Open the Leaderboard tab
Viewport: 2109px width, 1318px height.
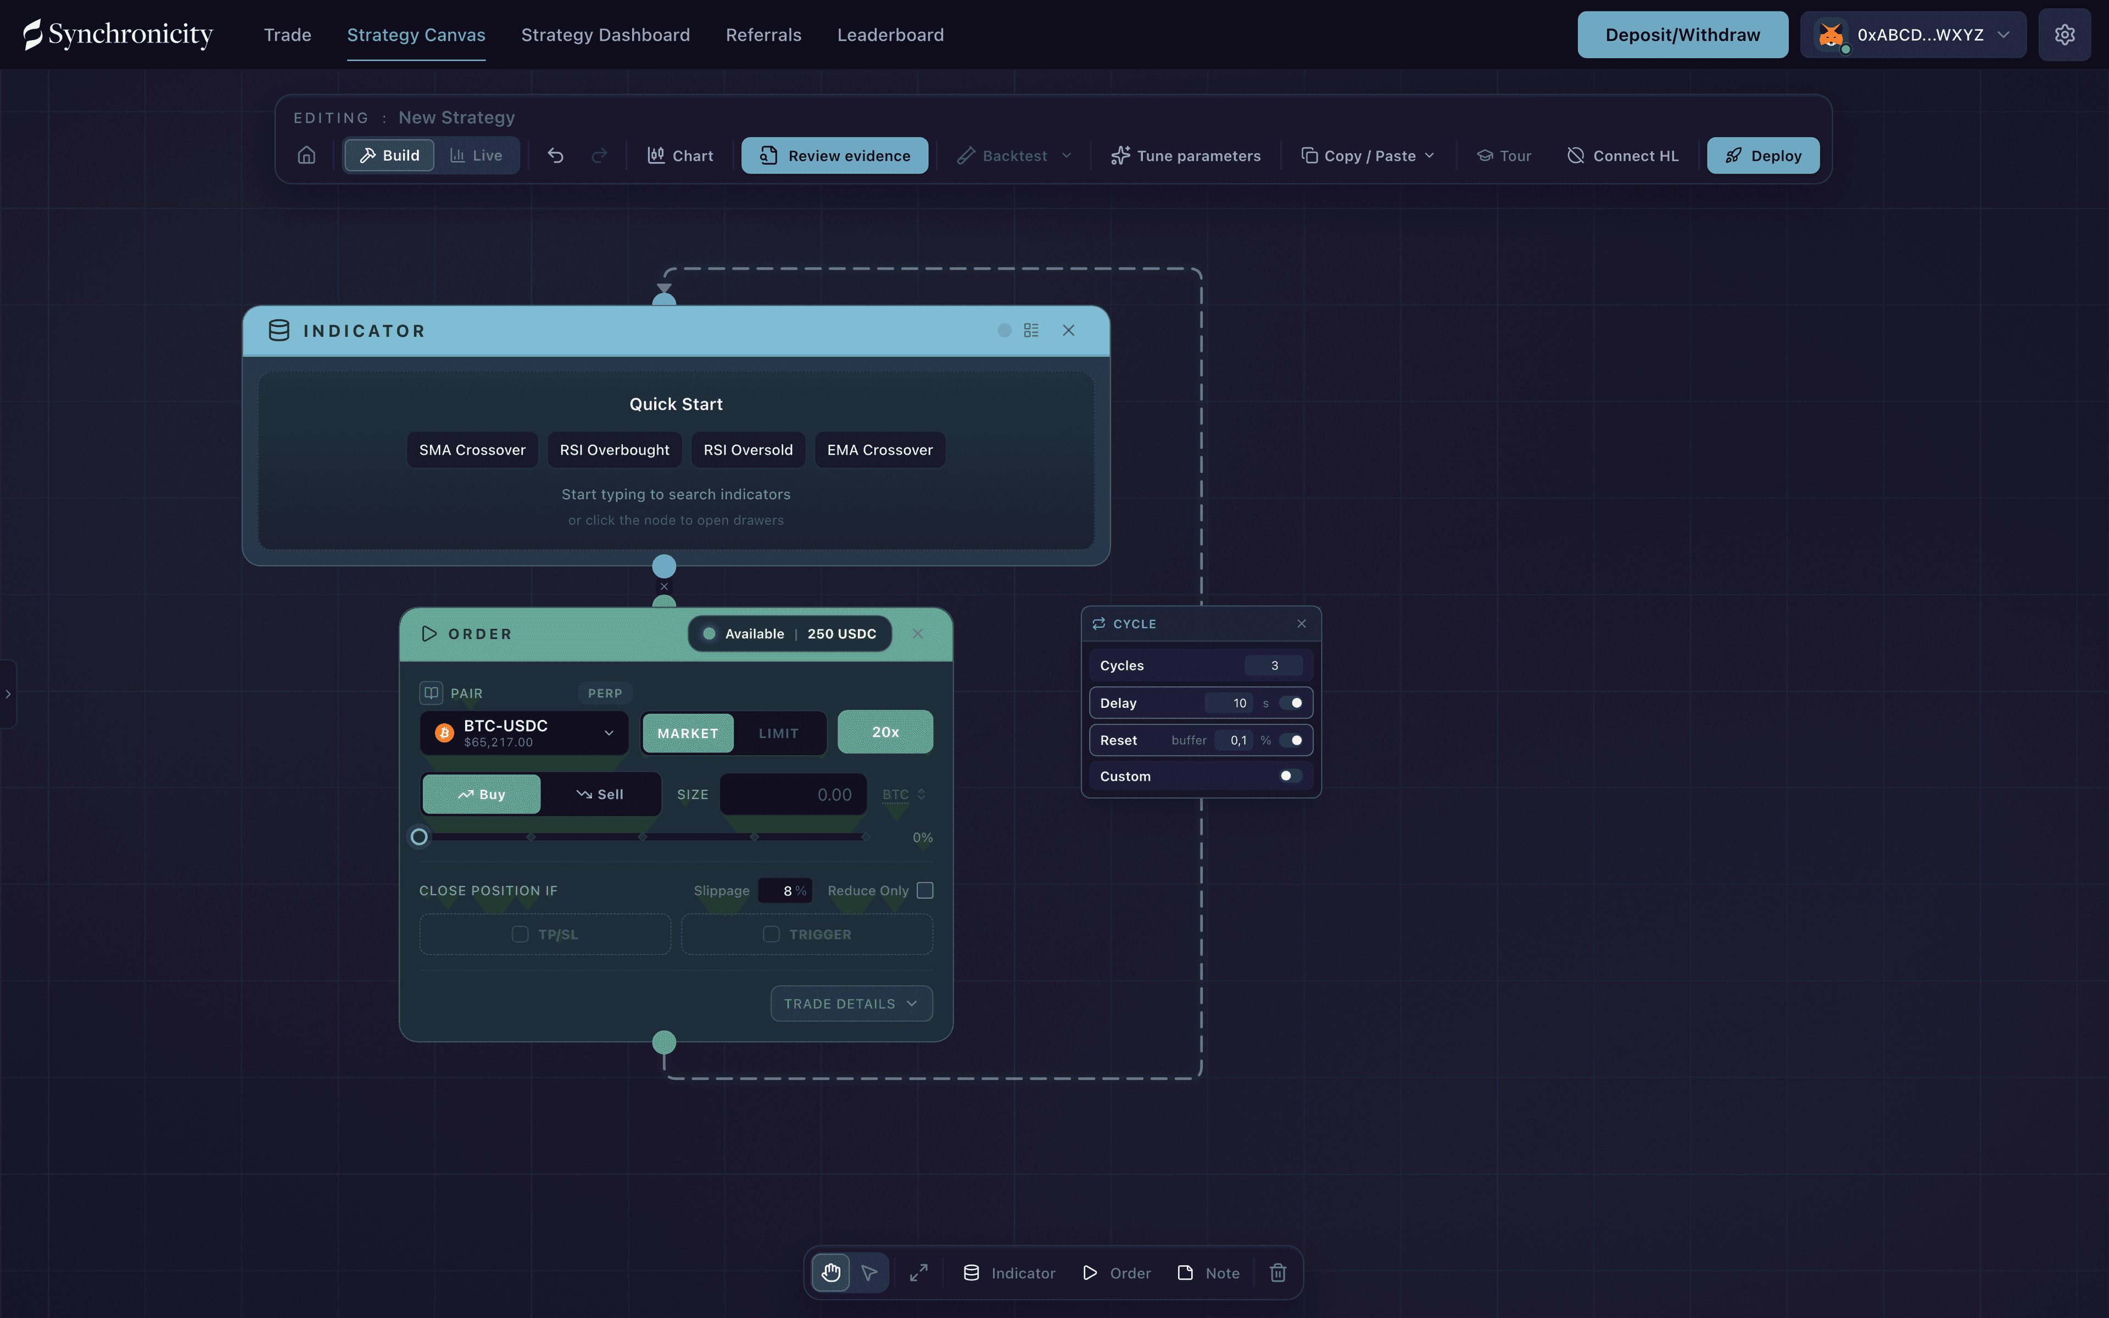click(890, 35)
